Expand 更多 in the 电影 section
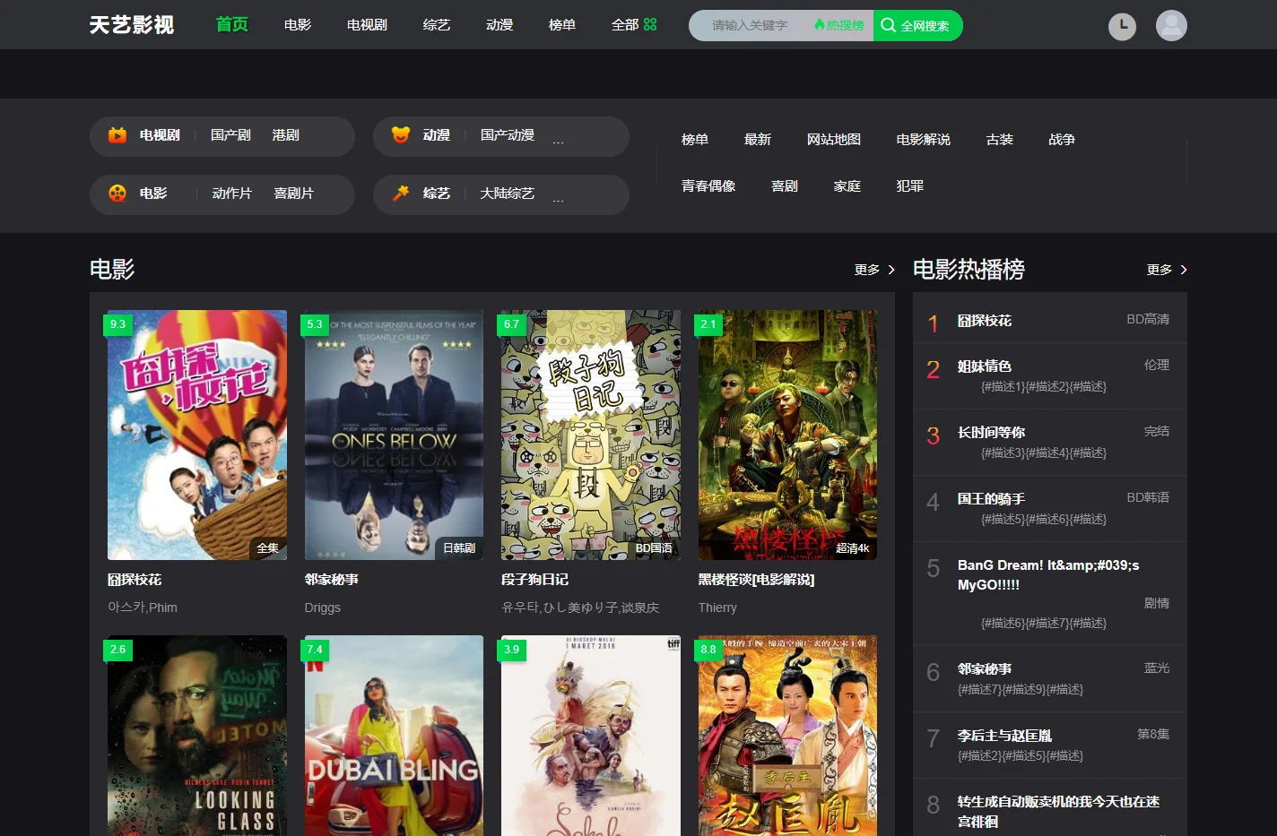The image size is (1277, 836). pyautogui.click(x=874, y=270)
